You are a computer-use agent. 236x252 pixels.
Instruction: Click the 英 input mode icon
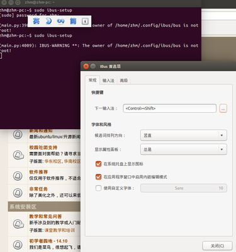tap(37, 21)
